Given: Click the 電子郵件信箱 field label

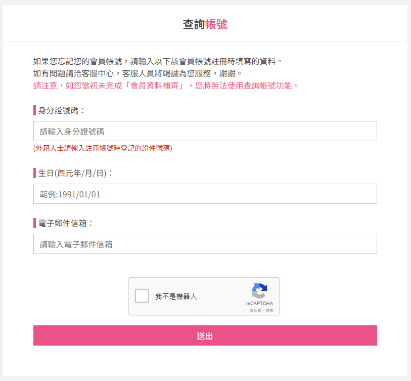Looking at the screenshot, I should pyautogui.click(x=66, y=223).
